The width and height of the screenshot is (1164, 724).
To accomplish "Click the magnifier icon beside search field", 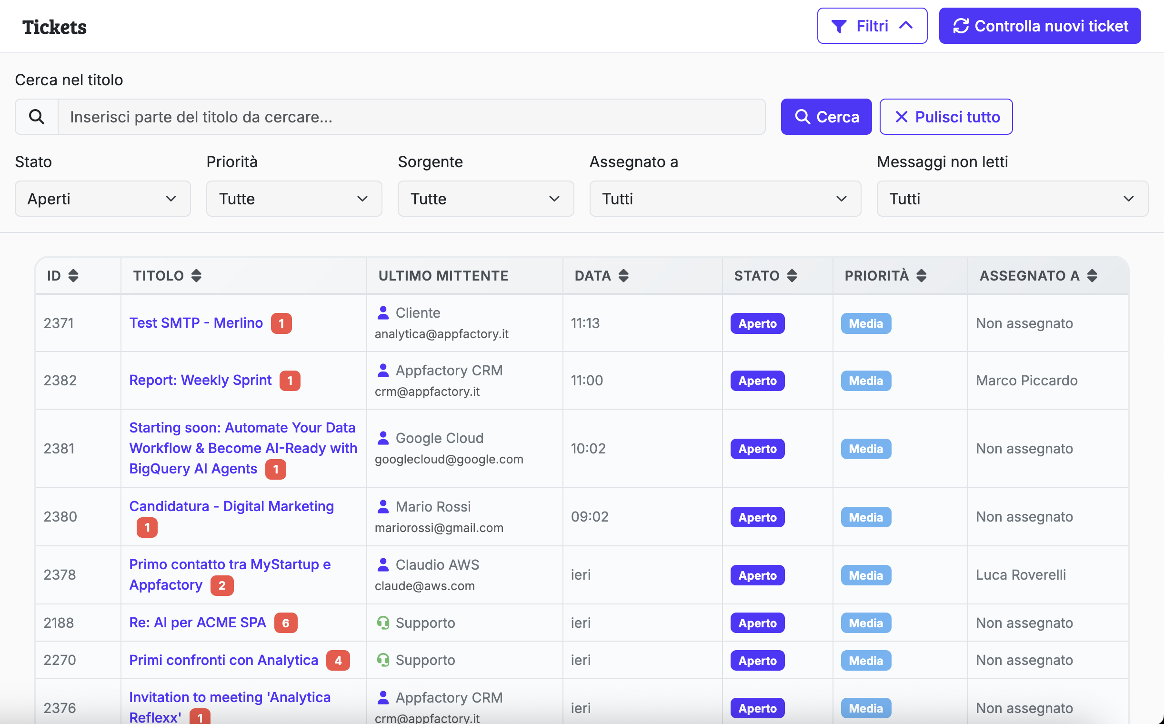I will (x=37, y=117).
